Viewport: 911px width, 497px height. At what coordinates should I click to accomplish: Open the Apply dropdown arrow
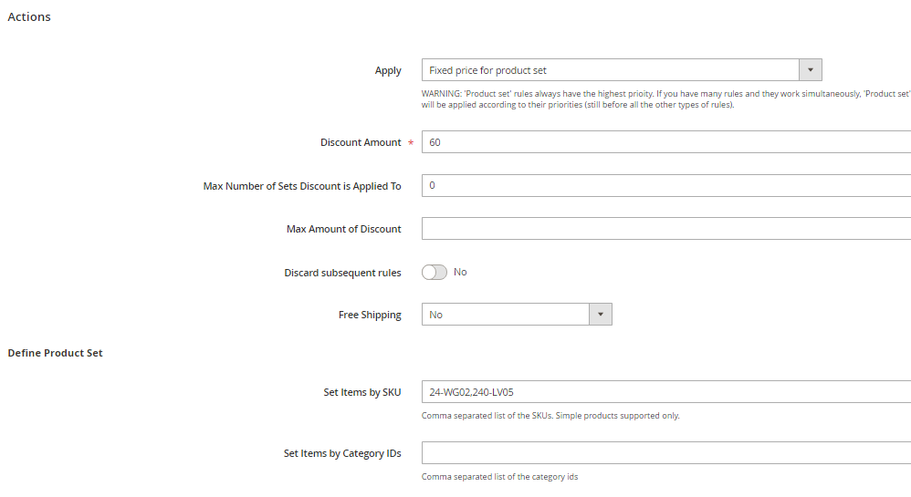click(x=810, y=70)
